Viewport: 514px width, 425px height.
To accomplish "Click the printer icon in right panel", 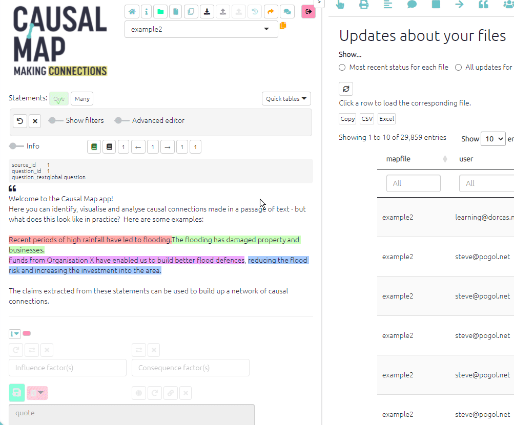I will coord(364,5).
